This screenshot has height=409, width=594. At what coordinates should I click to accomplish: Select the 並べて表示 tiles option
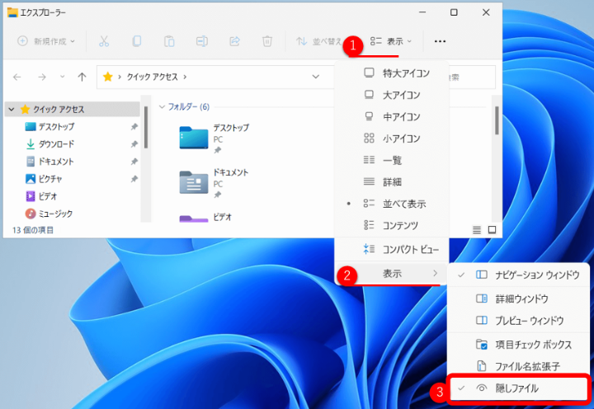coord(392,204)
